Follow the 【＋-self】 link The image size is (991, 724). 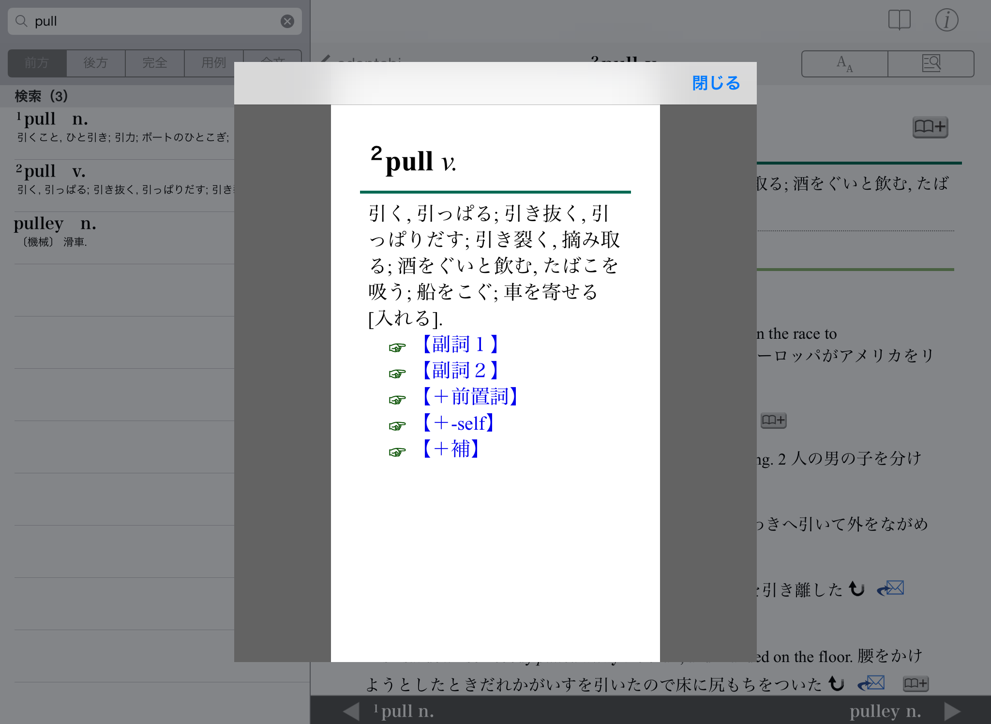(458, 423)
